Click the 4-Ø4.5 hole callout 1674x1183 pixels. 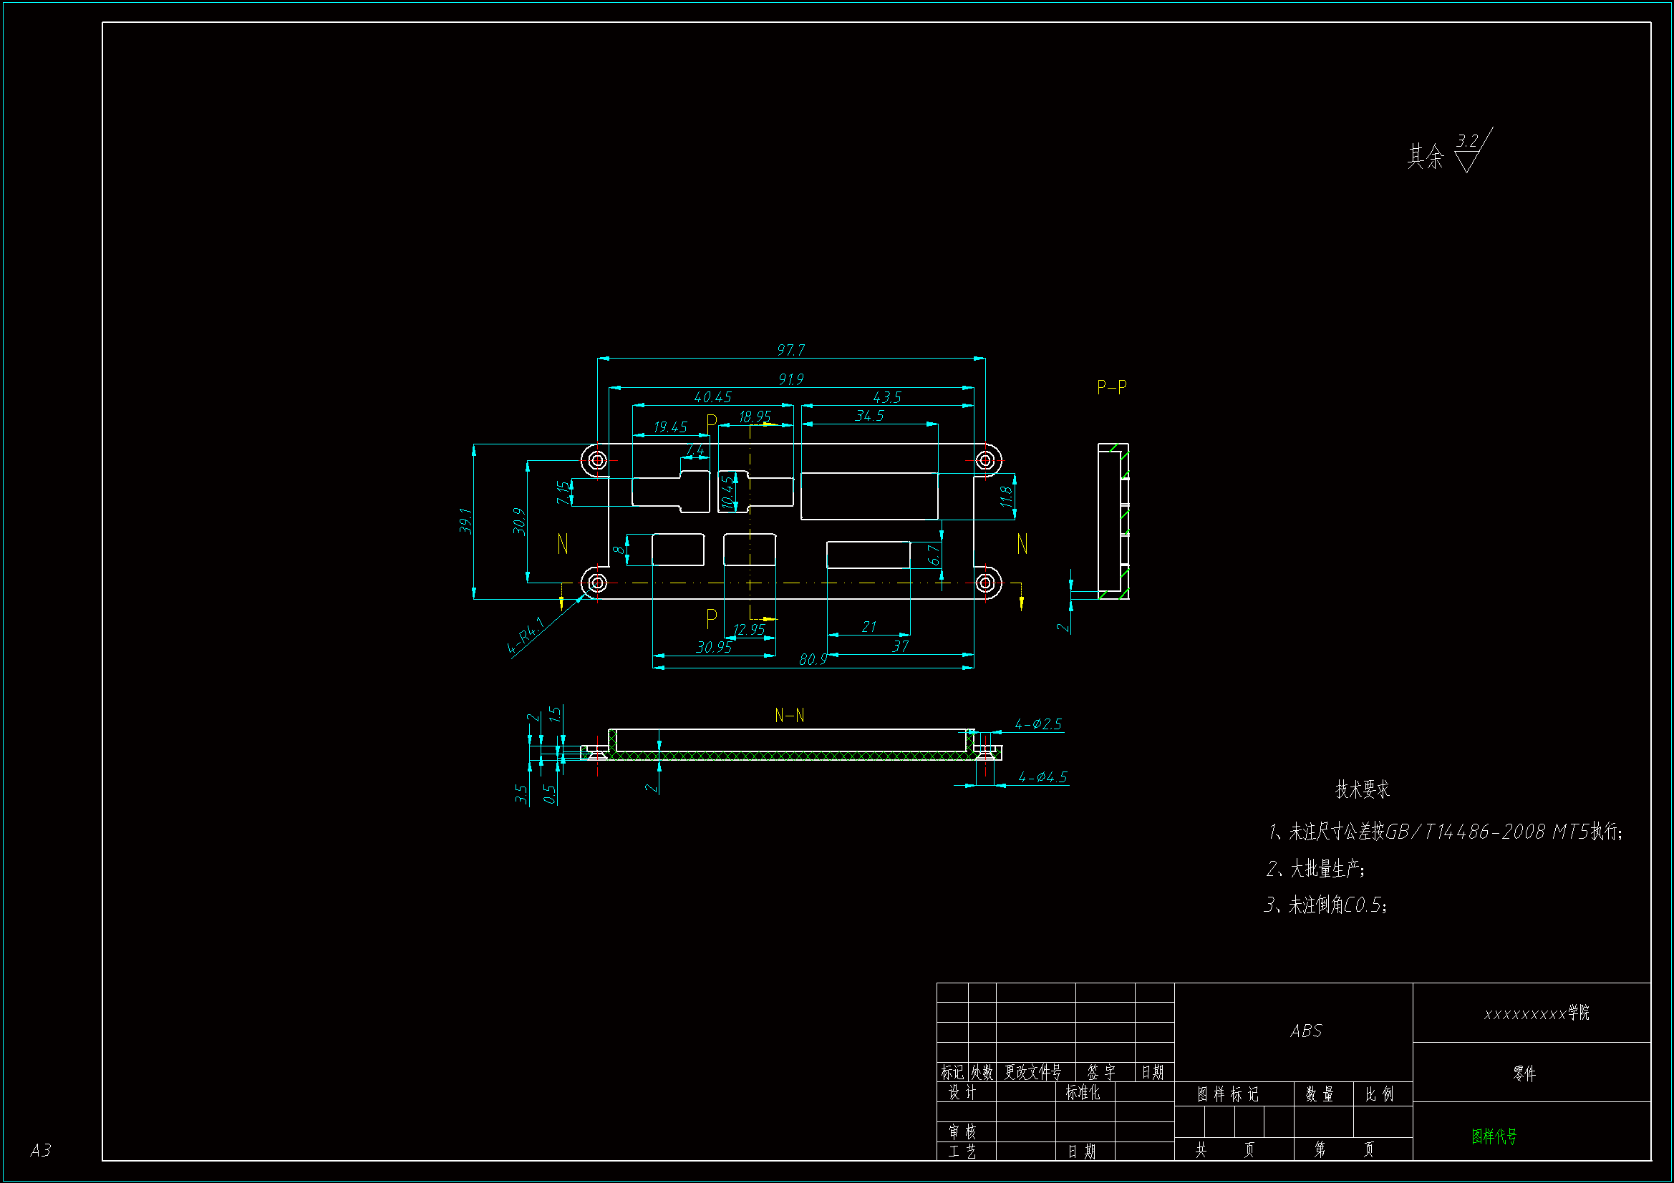[1042, 777]
